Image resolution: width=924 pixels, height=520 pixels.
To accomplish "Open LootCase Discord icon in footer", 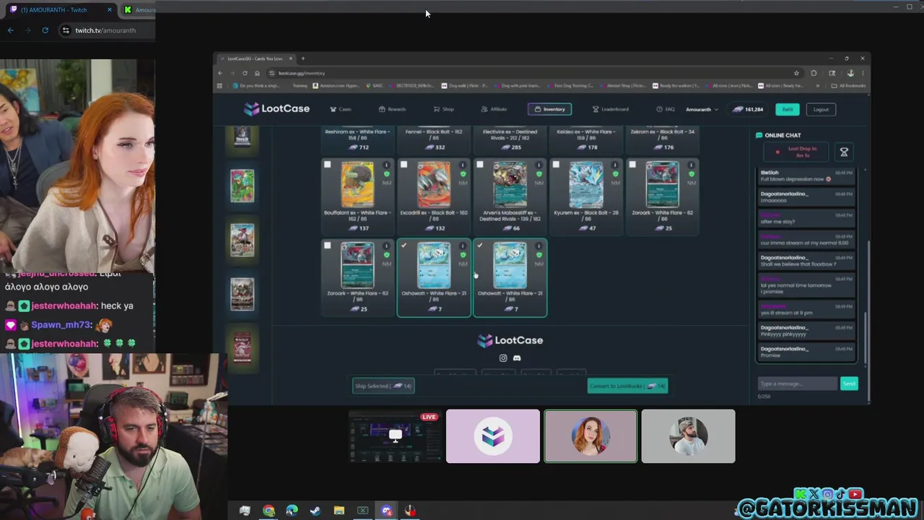I will [x=517, y=358].
